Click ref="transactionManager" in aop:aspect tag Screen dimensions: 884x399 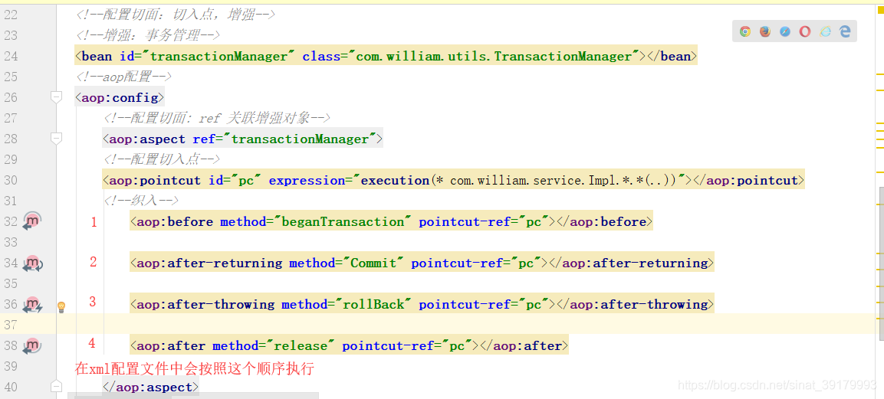(x=284, y=139)
